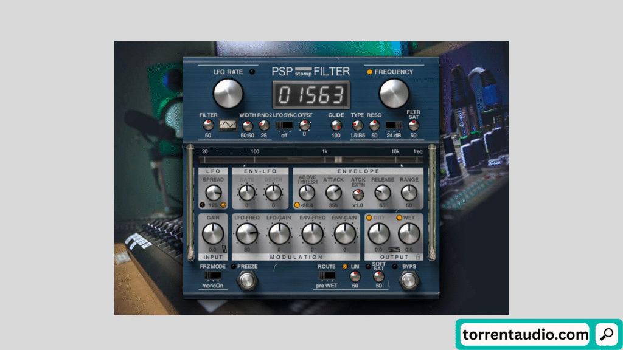The height and width of the screenshot is (350, 623).
Task: Switch the 24 dB filter slope selector
Action: 394,125
